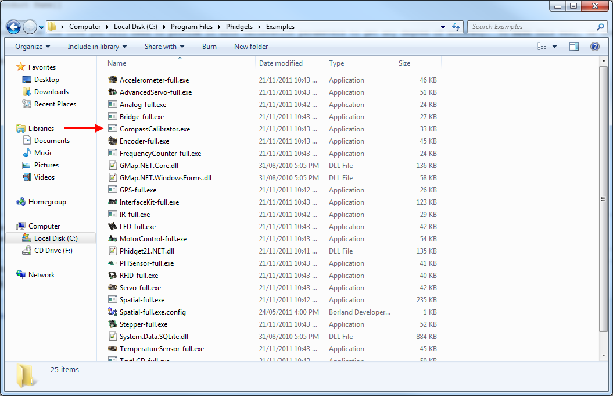Screen dimensions: 613x396
Task: Select Homegroup in the navigation pane
Action: pos(47,202)
